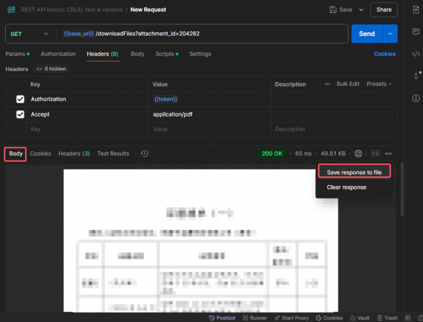Click Bulk Edit
Screen dimensions: 423x322
(x=348, y=84)
